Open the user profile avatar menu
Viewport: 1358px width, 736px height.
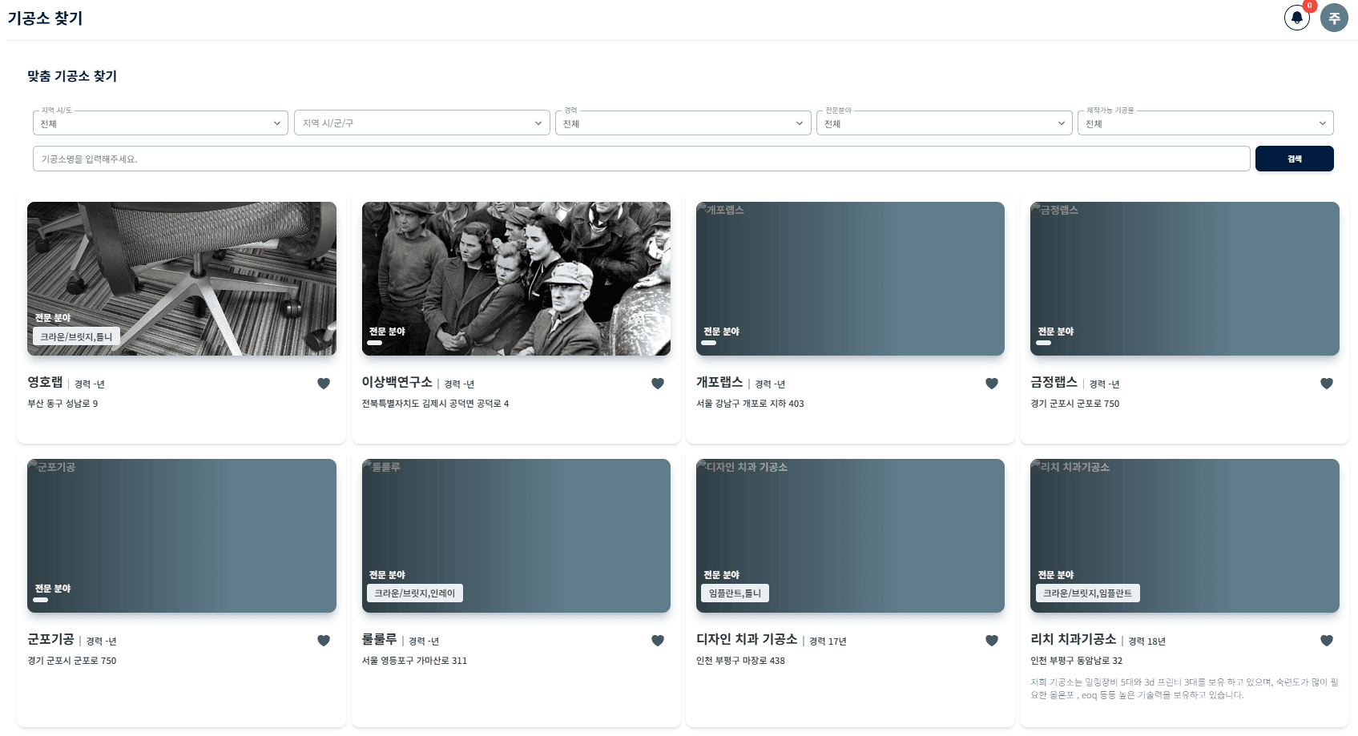point(1334,18)
